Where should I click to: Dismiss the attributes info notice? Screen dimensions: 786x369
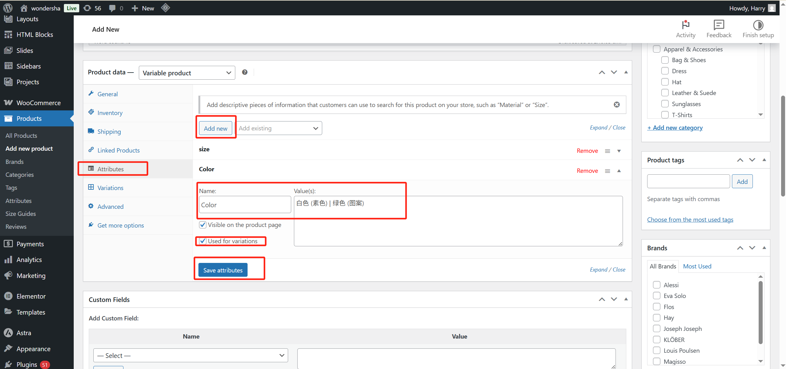[616, 105]
